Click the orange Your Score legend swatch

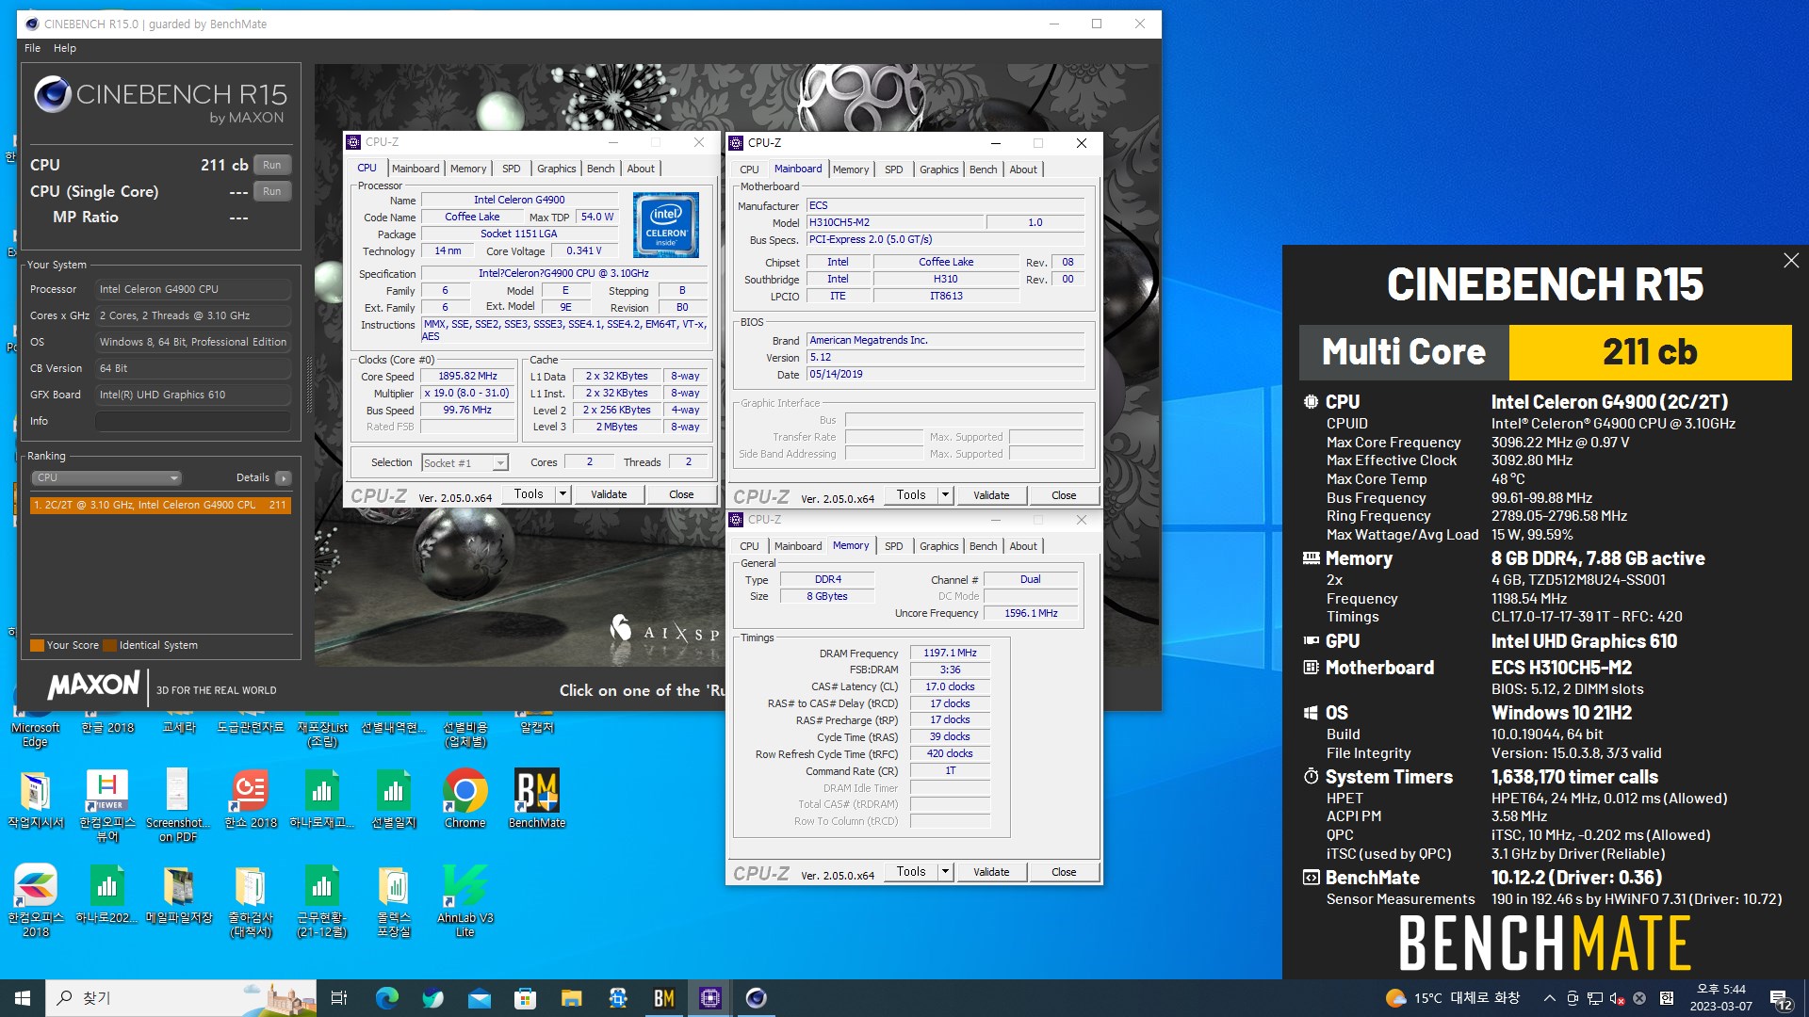point(37,646)
